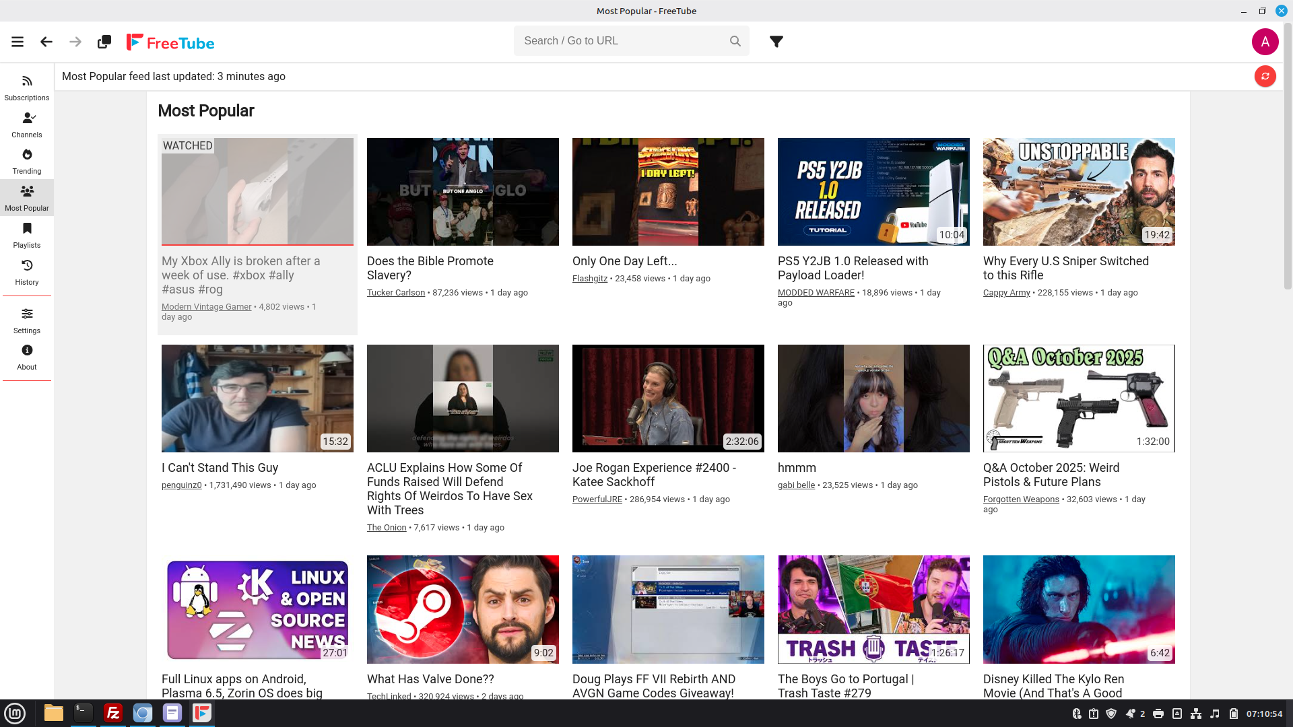This screenshot has width=1293, height=727.
Task: Click the magnifier search icon
Action: click(735, 41)
